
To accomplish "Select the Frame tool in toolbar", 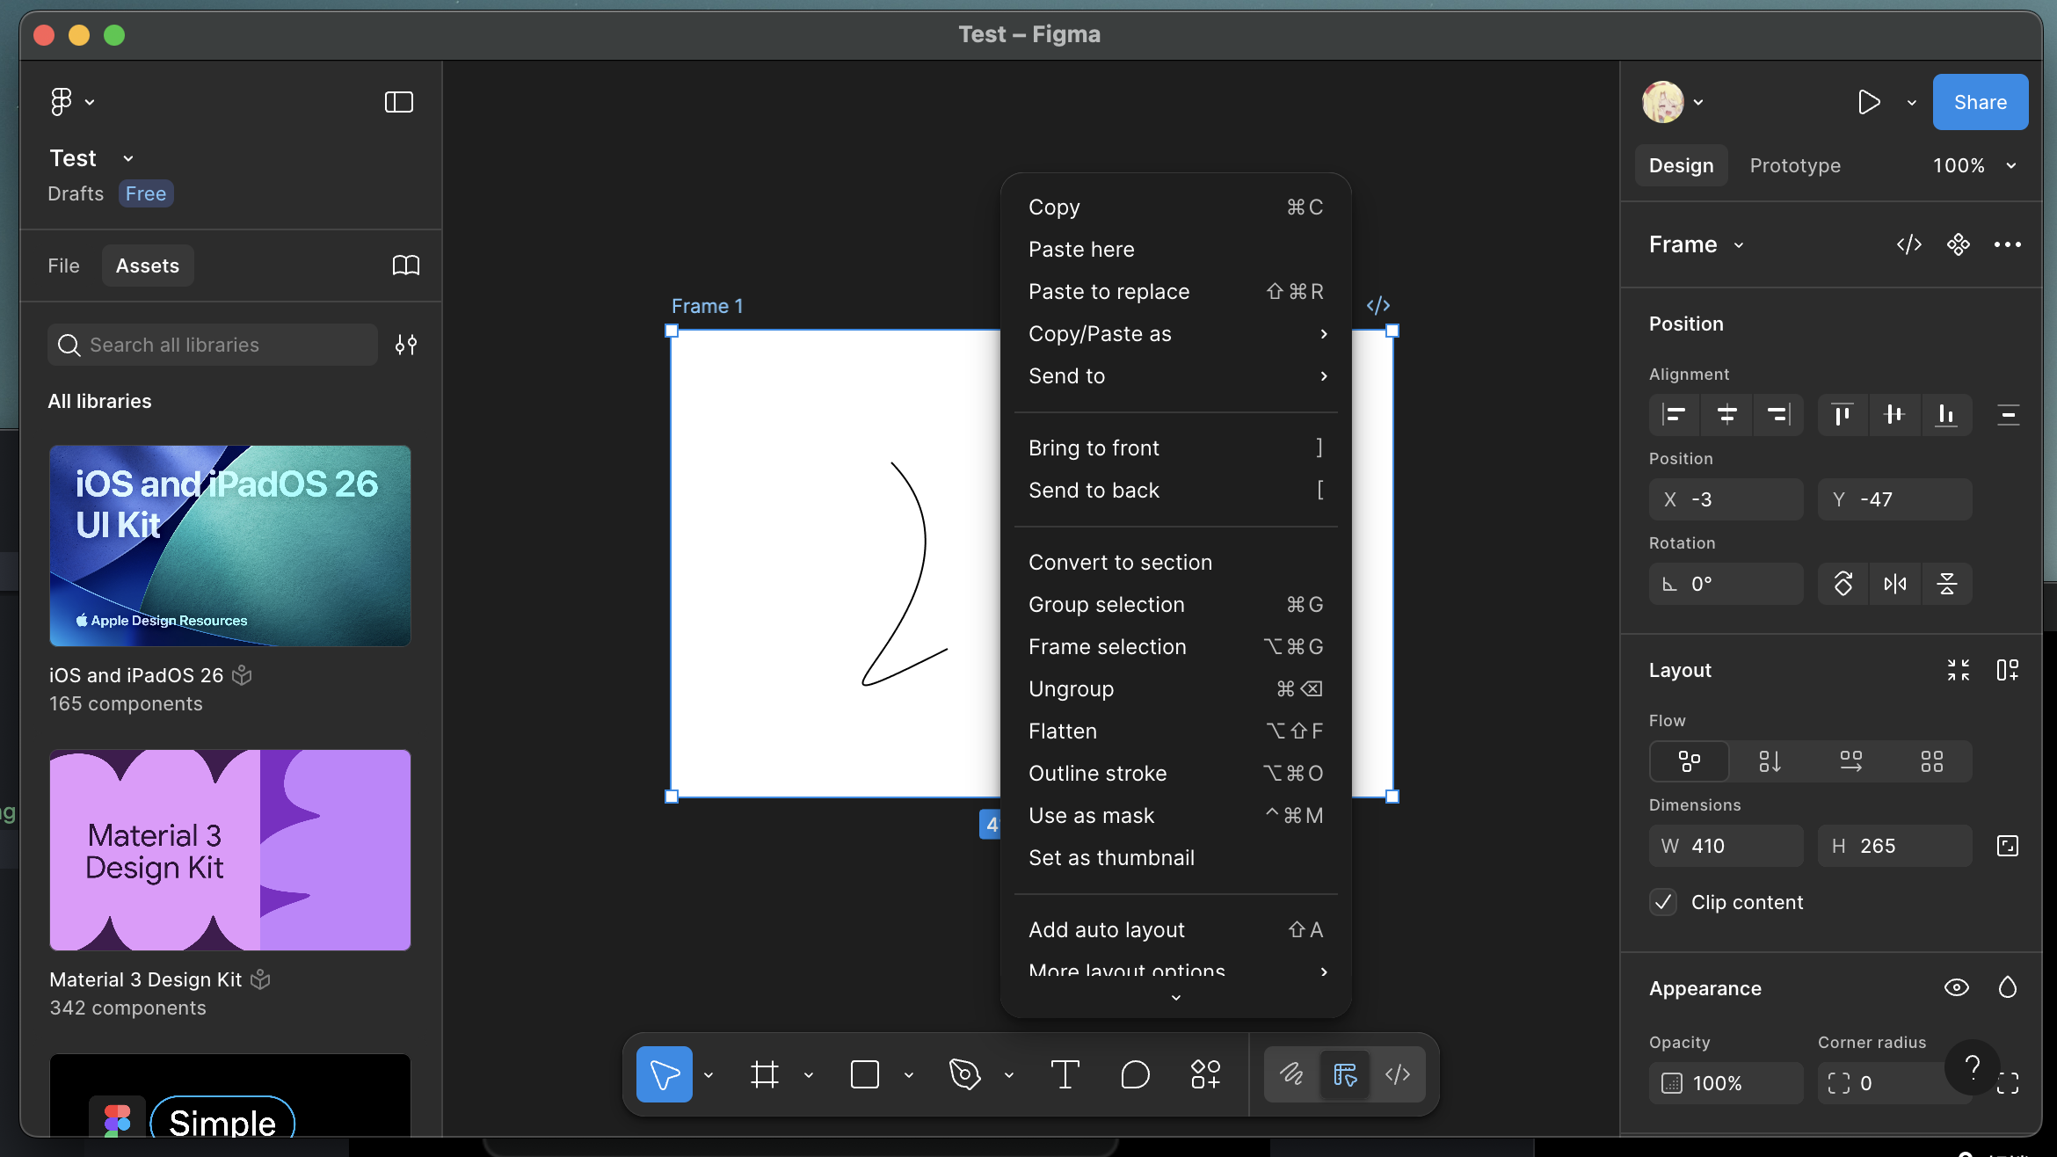I will tap(764, 1074).
